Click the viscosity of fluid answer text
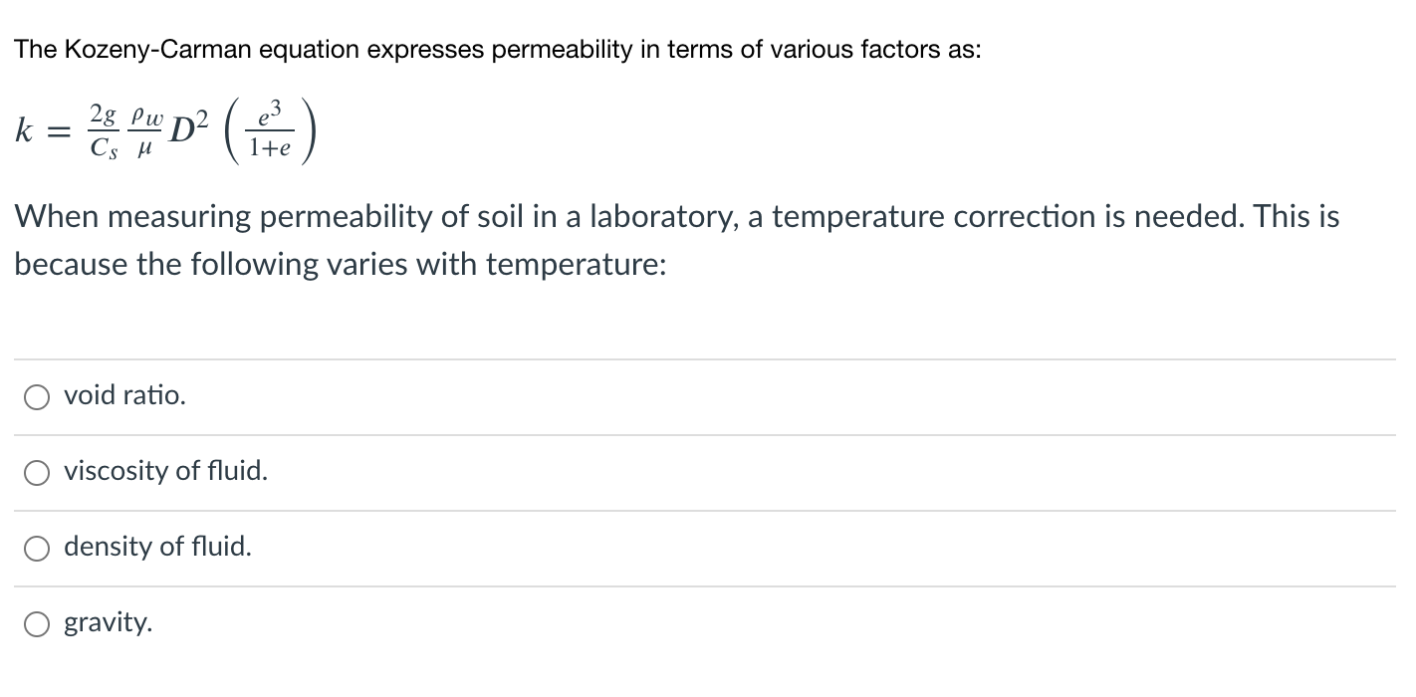Screen dimensions: 1416x697 click(x=164, y=472)
